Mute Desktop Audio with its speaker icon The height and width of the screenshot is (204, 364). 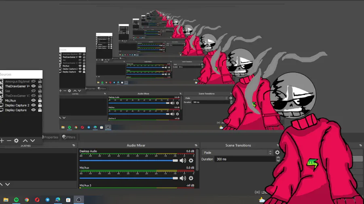tap(183, 160)
